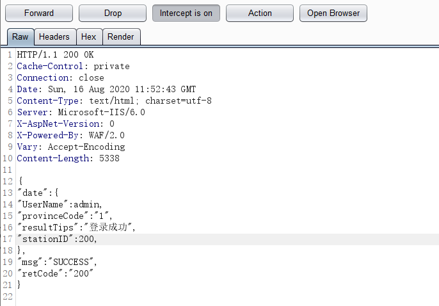The width and height of the screenshot is (439, 306).
Task: Click the highlighted "stationID":200 line
Action: [x=58, y=239]
